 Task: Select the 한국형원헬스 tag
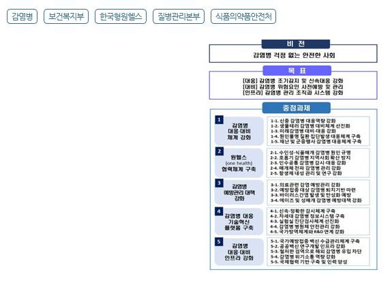[121, 16]
